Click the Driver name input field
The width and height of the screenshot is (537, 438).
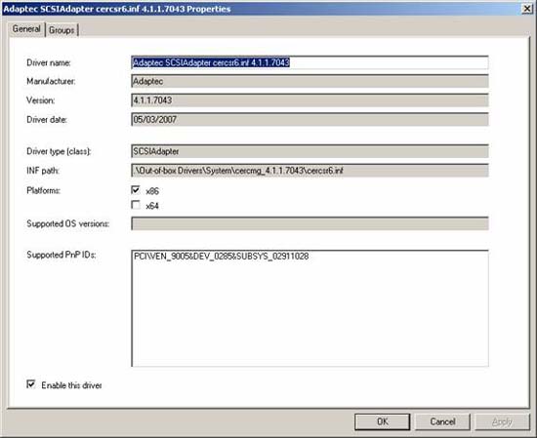pos(310,62)
